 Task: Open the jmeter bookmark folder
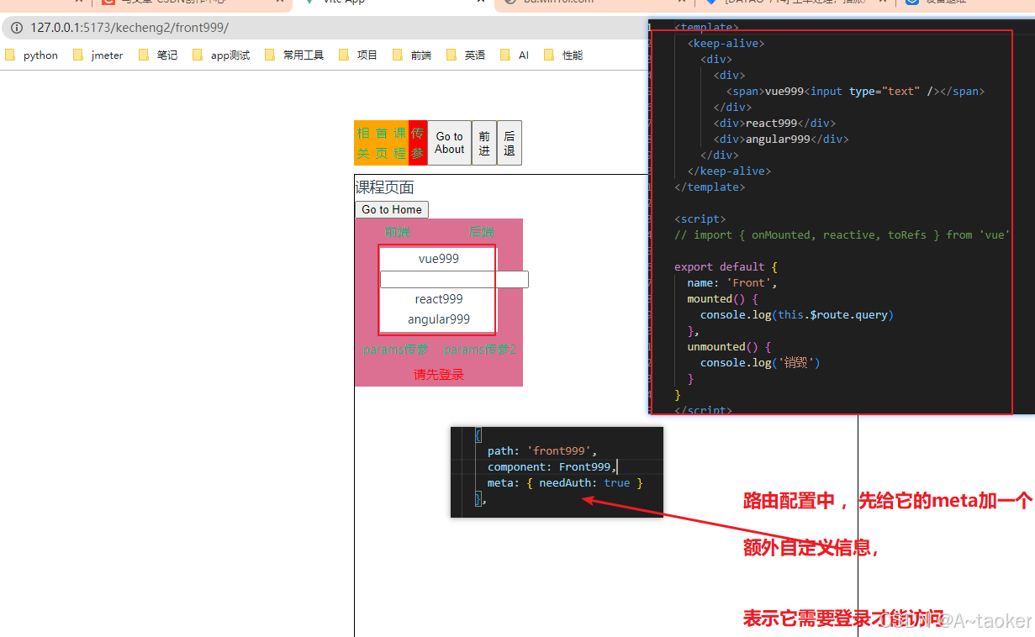pos(98,55)
